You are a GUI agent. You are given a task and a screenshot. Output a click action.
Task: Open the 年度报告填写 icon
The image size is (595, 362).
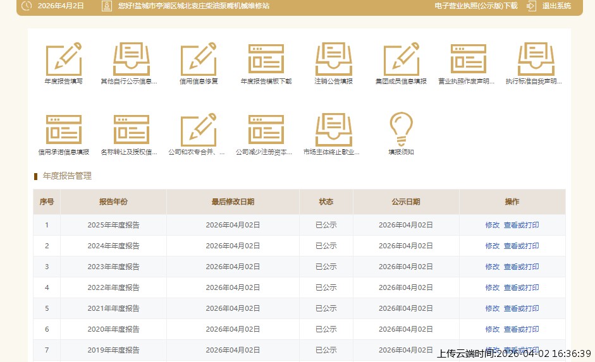[63, 59]
